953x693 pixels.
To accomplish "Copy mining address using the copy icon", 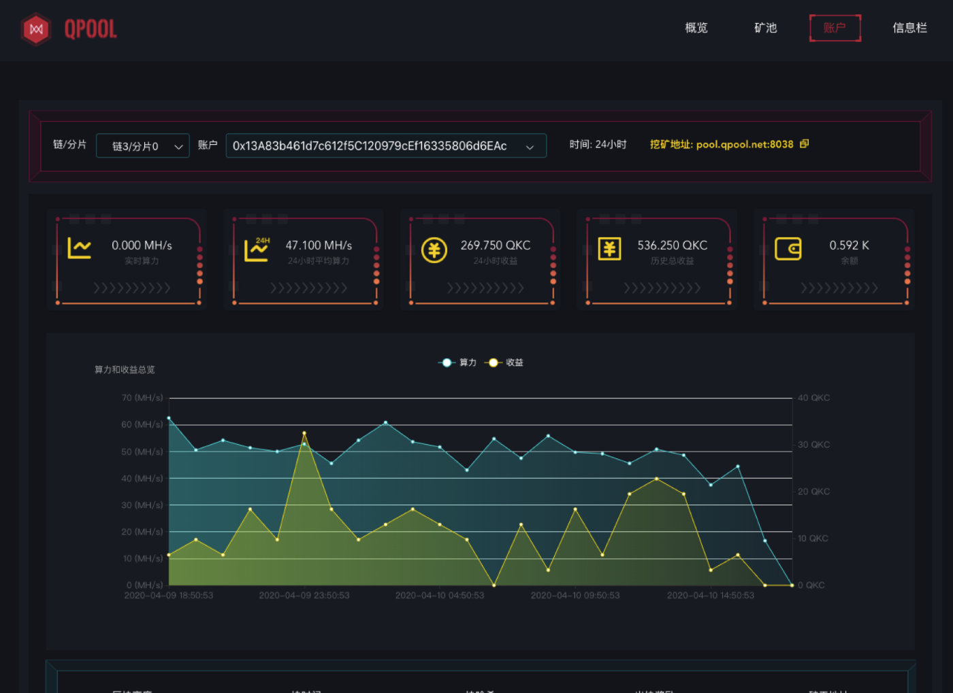I will pyautogui.click(x=804, y=143).
